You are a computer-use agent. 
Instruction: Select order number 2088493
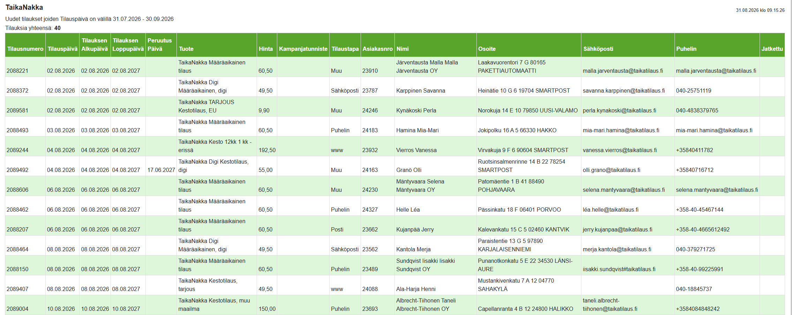coord(17,130)
